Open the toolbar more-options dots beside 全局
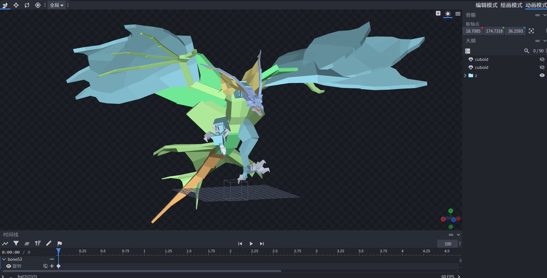Viewport: 547px width, 278px height. [68, 5]
